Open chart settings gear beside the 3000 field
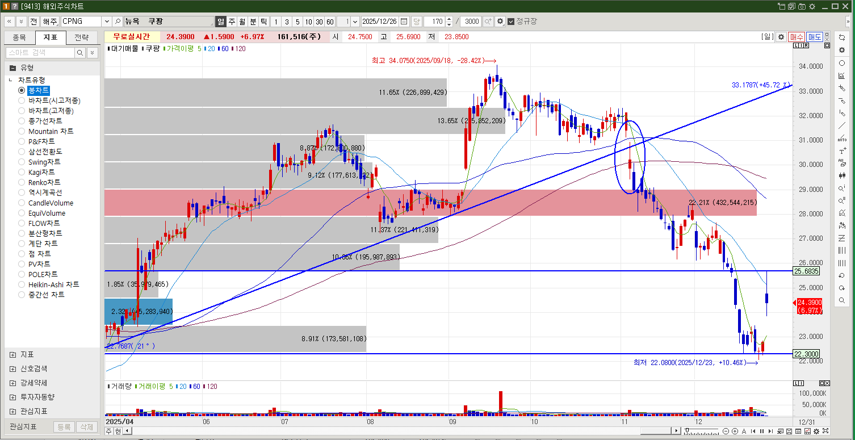Image resolution: width=855 pixels, height=440 pixels. [500, 21]
